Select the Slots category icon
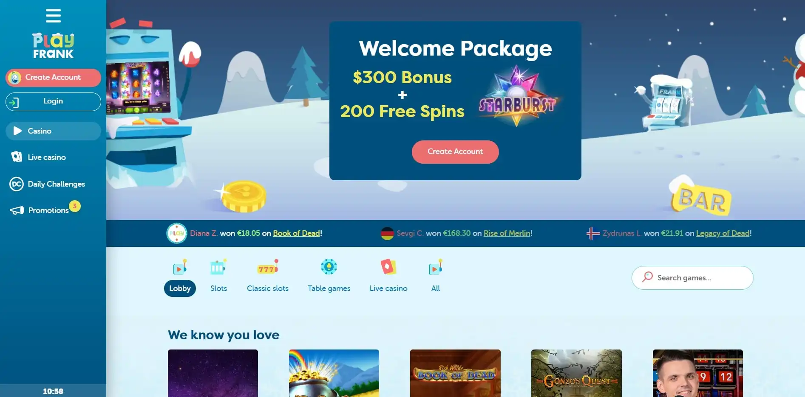The height and width of the screenshot is (397, 805). coord(218,267)
